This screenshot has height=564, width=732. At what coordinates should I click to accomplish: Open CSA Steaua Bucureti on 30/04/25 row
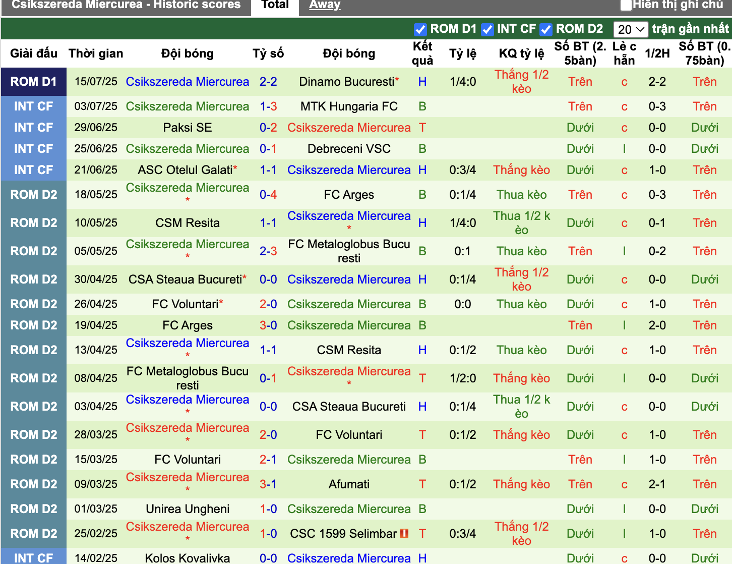coord(185,279)
